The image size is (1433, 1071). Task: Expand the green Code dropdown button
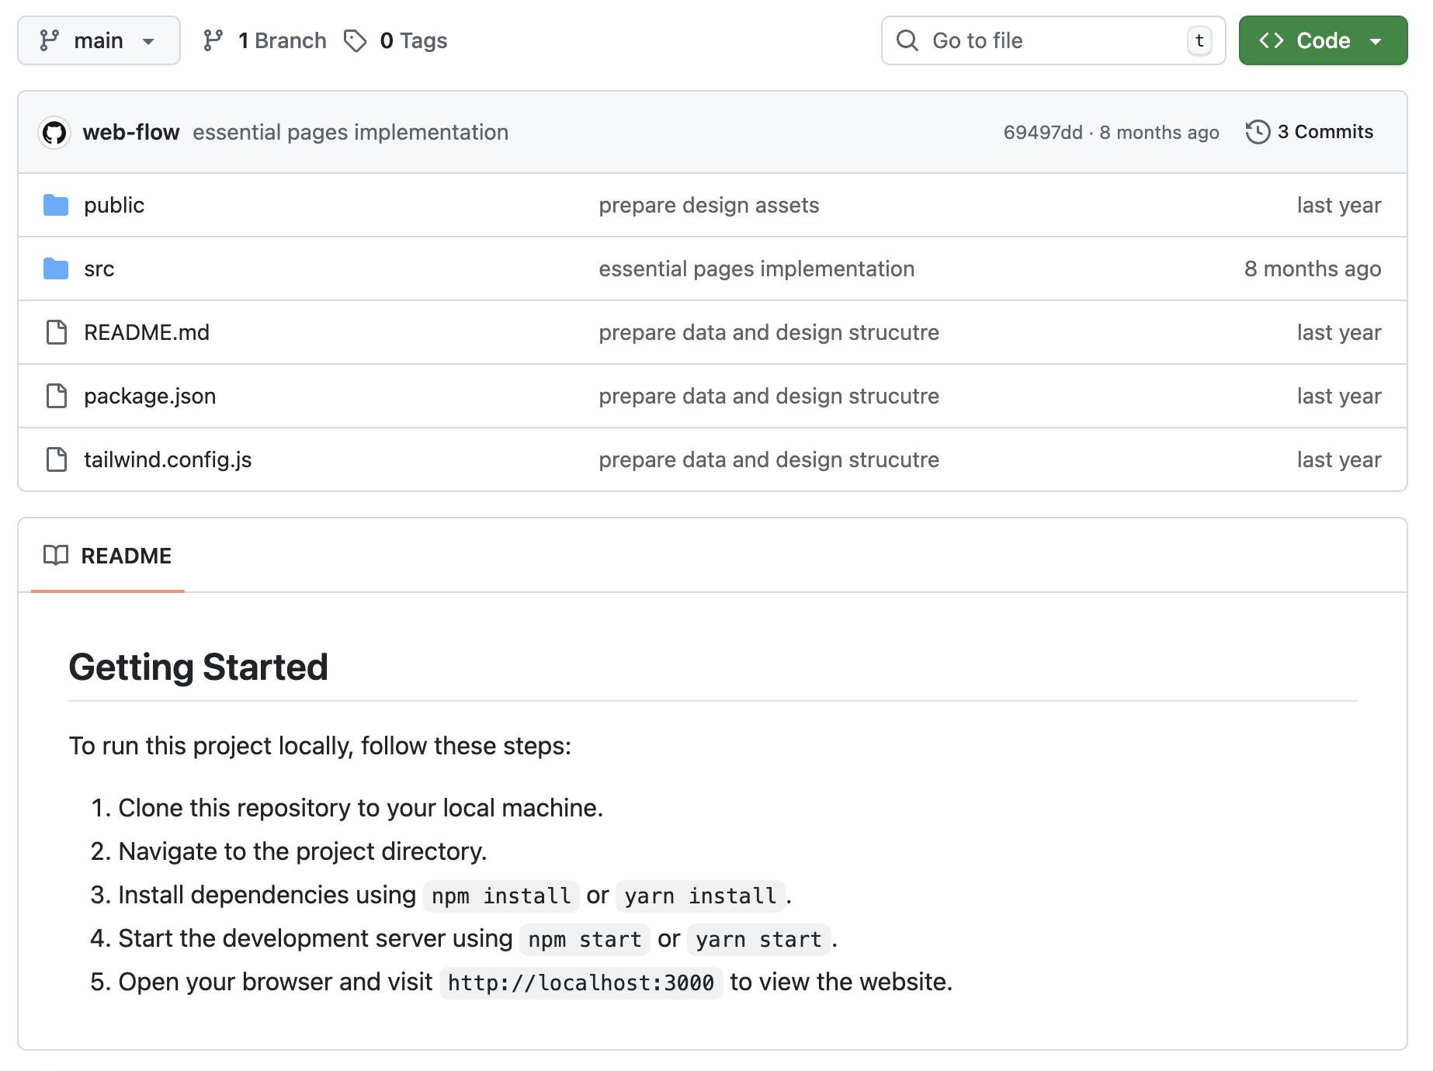point(1323,41)
